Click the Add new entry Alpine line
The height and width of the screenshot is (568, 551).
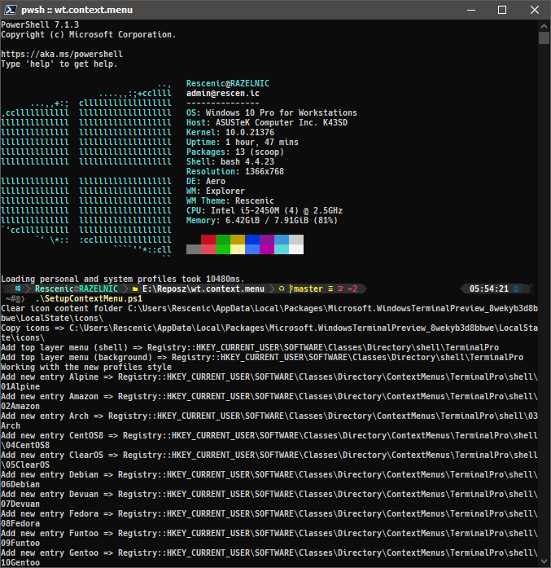269,382
